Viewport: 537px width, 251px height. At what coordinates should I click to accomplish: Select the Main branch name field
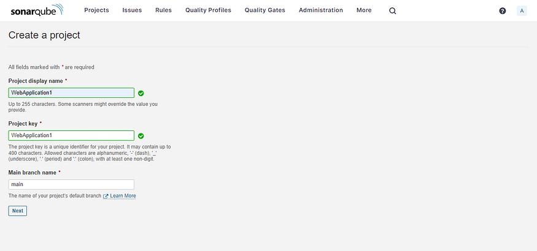[71, 184]
